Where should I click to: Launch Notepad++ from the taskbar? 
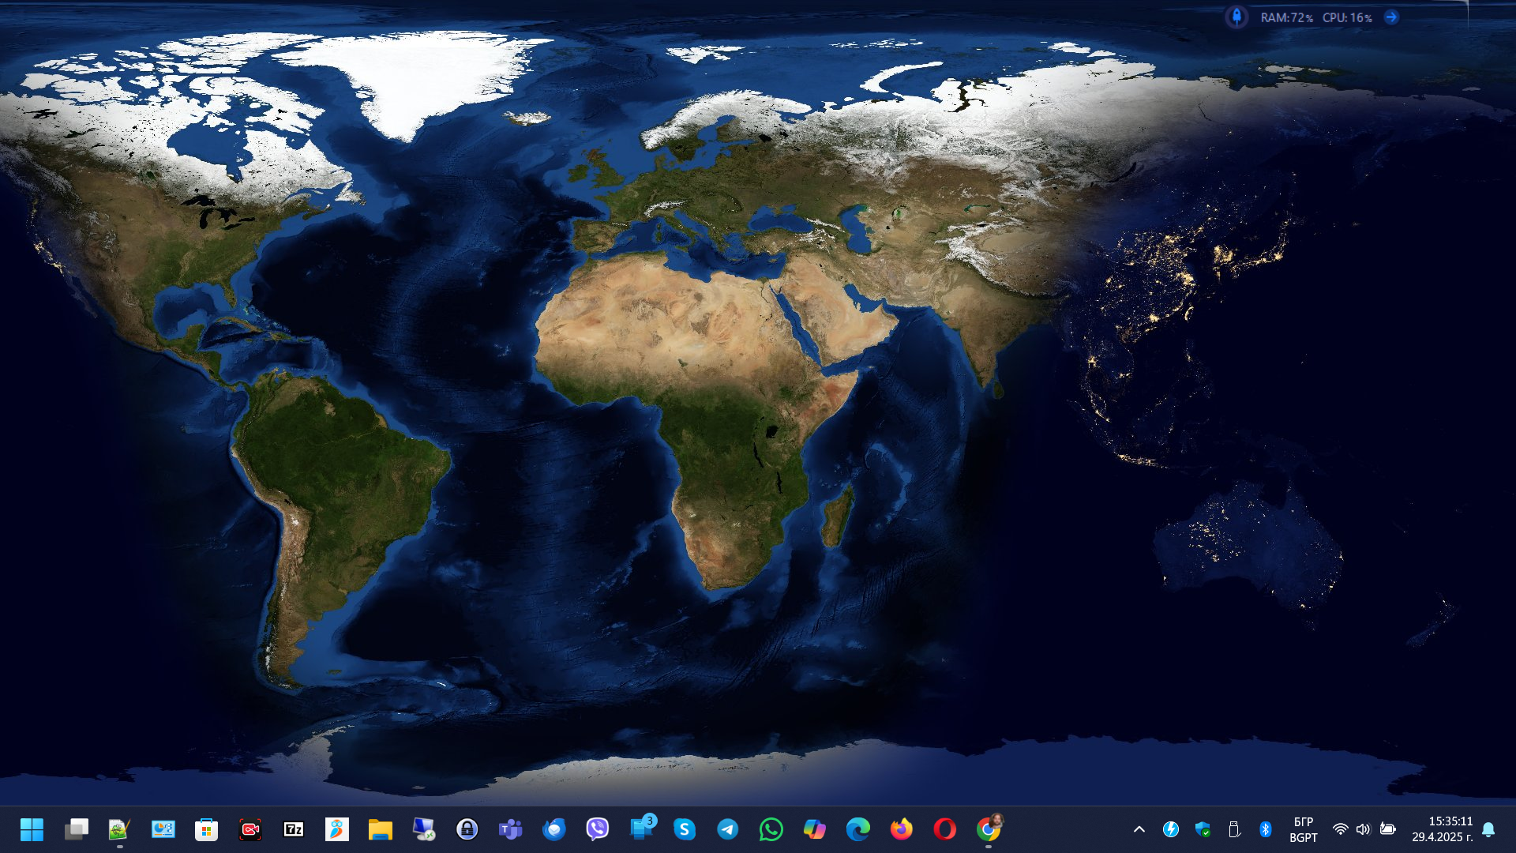point(119,829)
